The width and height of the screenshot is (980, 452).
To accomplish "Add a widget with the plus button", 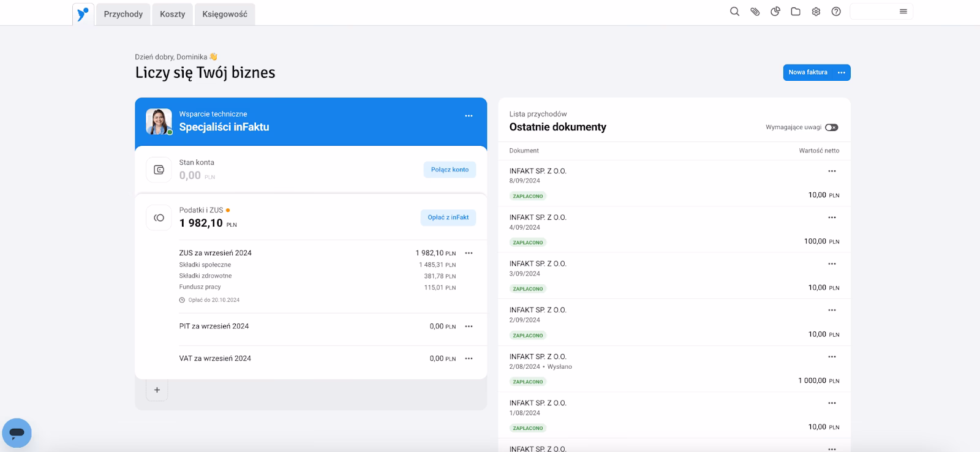I will [x=157, y=390].
